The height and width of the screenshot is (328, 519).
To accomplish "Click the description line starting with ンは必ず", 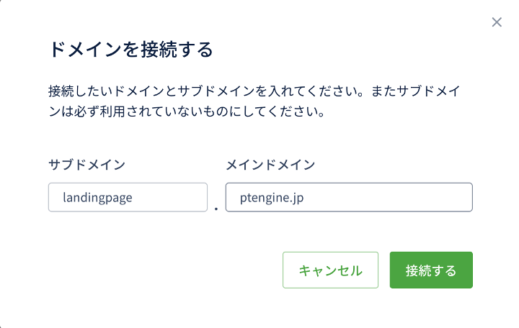I will pyautogui.click(x=187, y=111).
